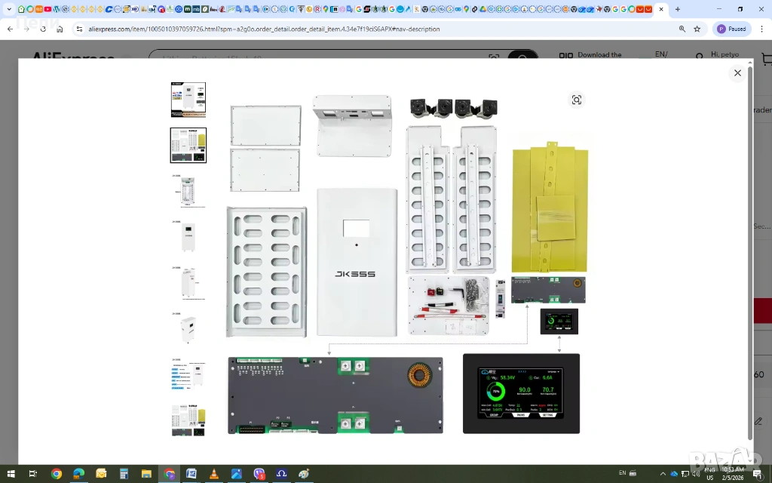Open the Windows Start menu

[x=11, y=474]
